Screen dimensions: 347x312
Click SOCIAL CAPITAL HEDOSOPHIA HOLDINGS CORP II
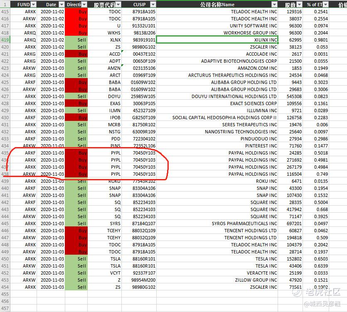[x=217, y=118]
